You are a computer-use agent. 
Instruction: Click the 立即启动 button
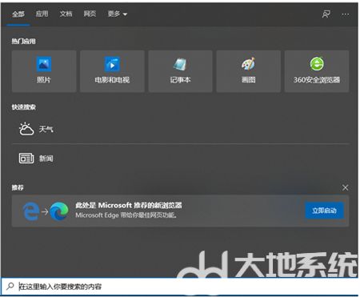tap(324, 211)
